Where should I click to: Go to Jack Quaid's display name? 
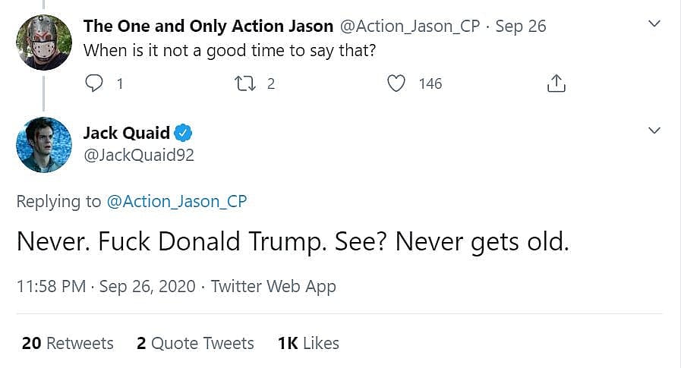[x=126, y=134]
